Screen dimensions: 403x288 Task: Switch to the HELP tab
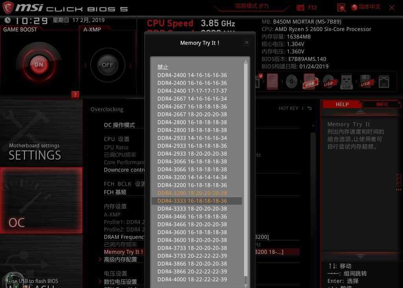click(342, 104)
